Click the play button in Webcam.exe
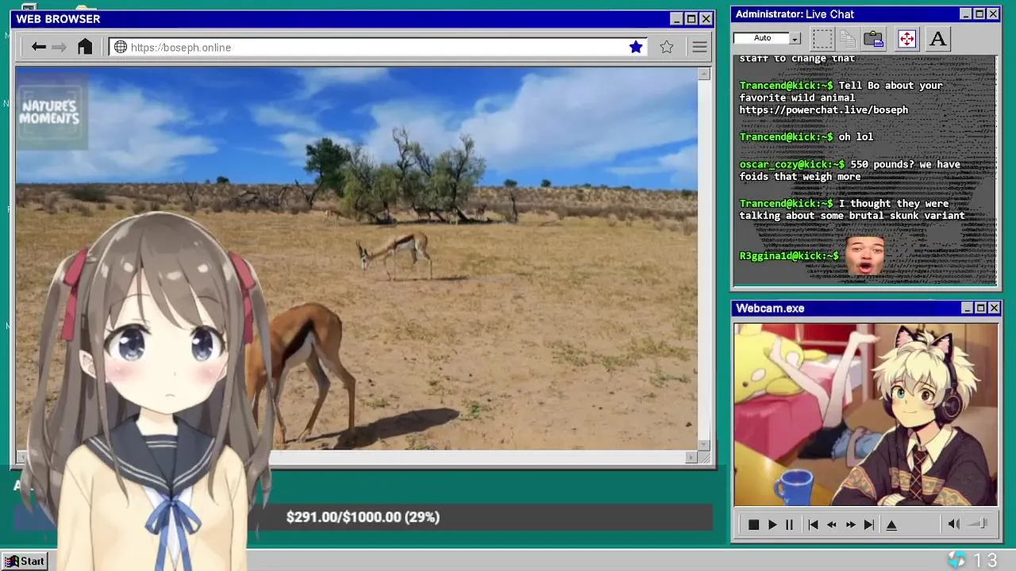 click(x=772, y=524)
